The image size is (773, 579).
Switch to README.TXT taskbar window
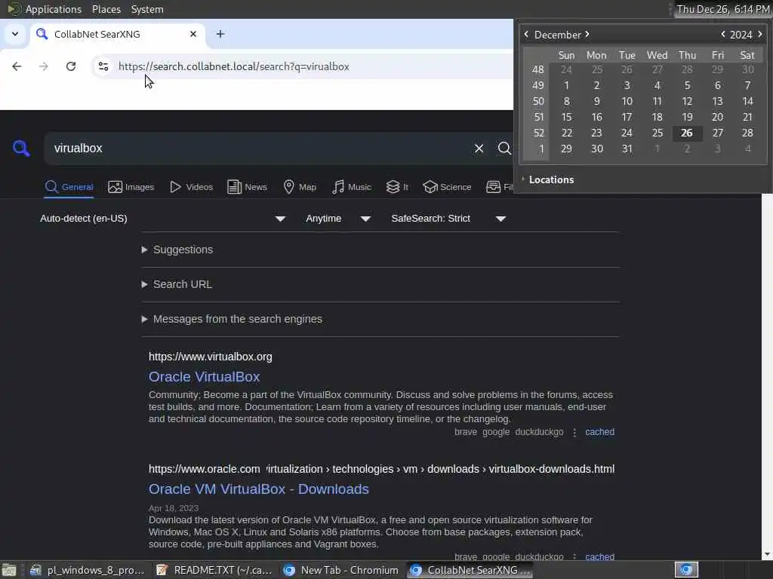click(215, 570)
